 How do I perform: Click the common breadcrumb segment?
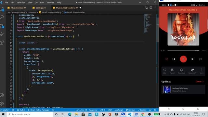click(32, 12)
